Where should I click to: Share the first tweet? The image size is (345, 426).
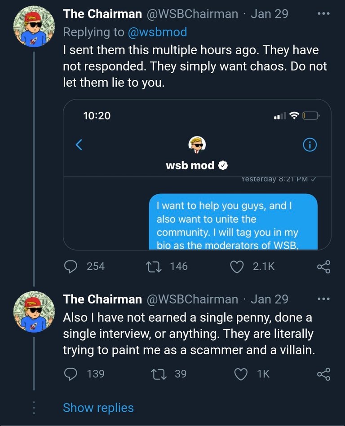pos(323,267)
